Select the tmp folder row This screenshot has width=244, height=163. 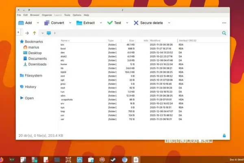144,111
